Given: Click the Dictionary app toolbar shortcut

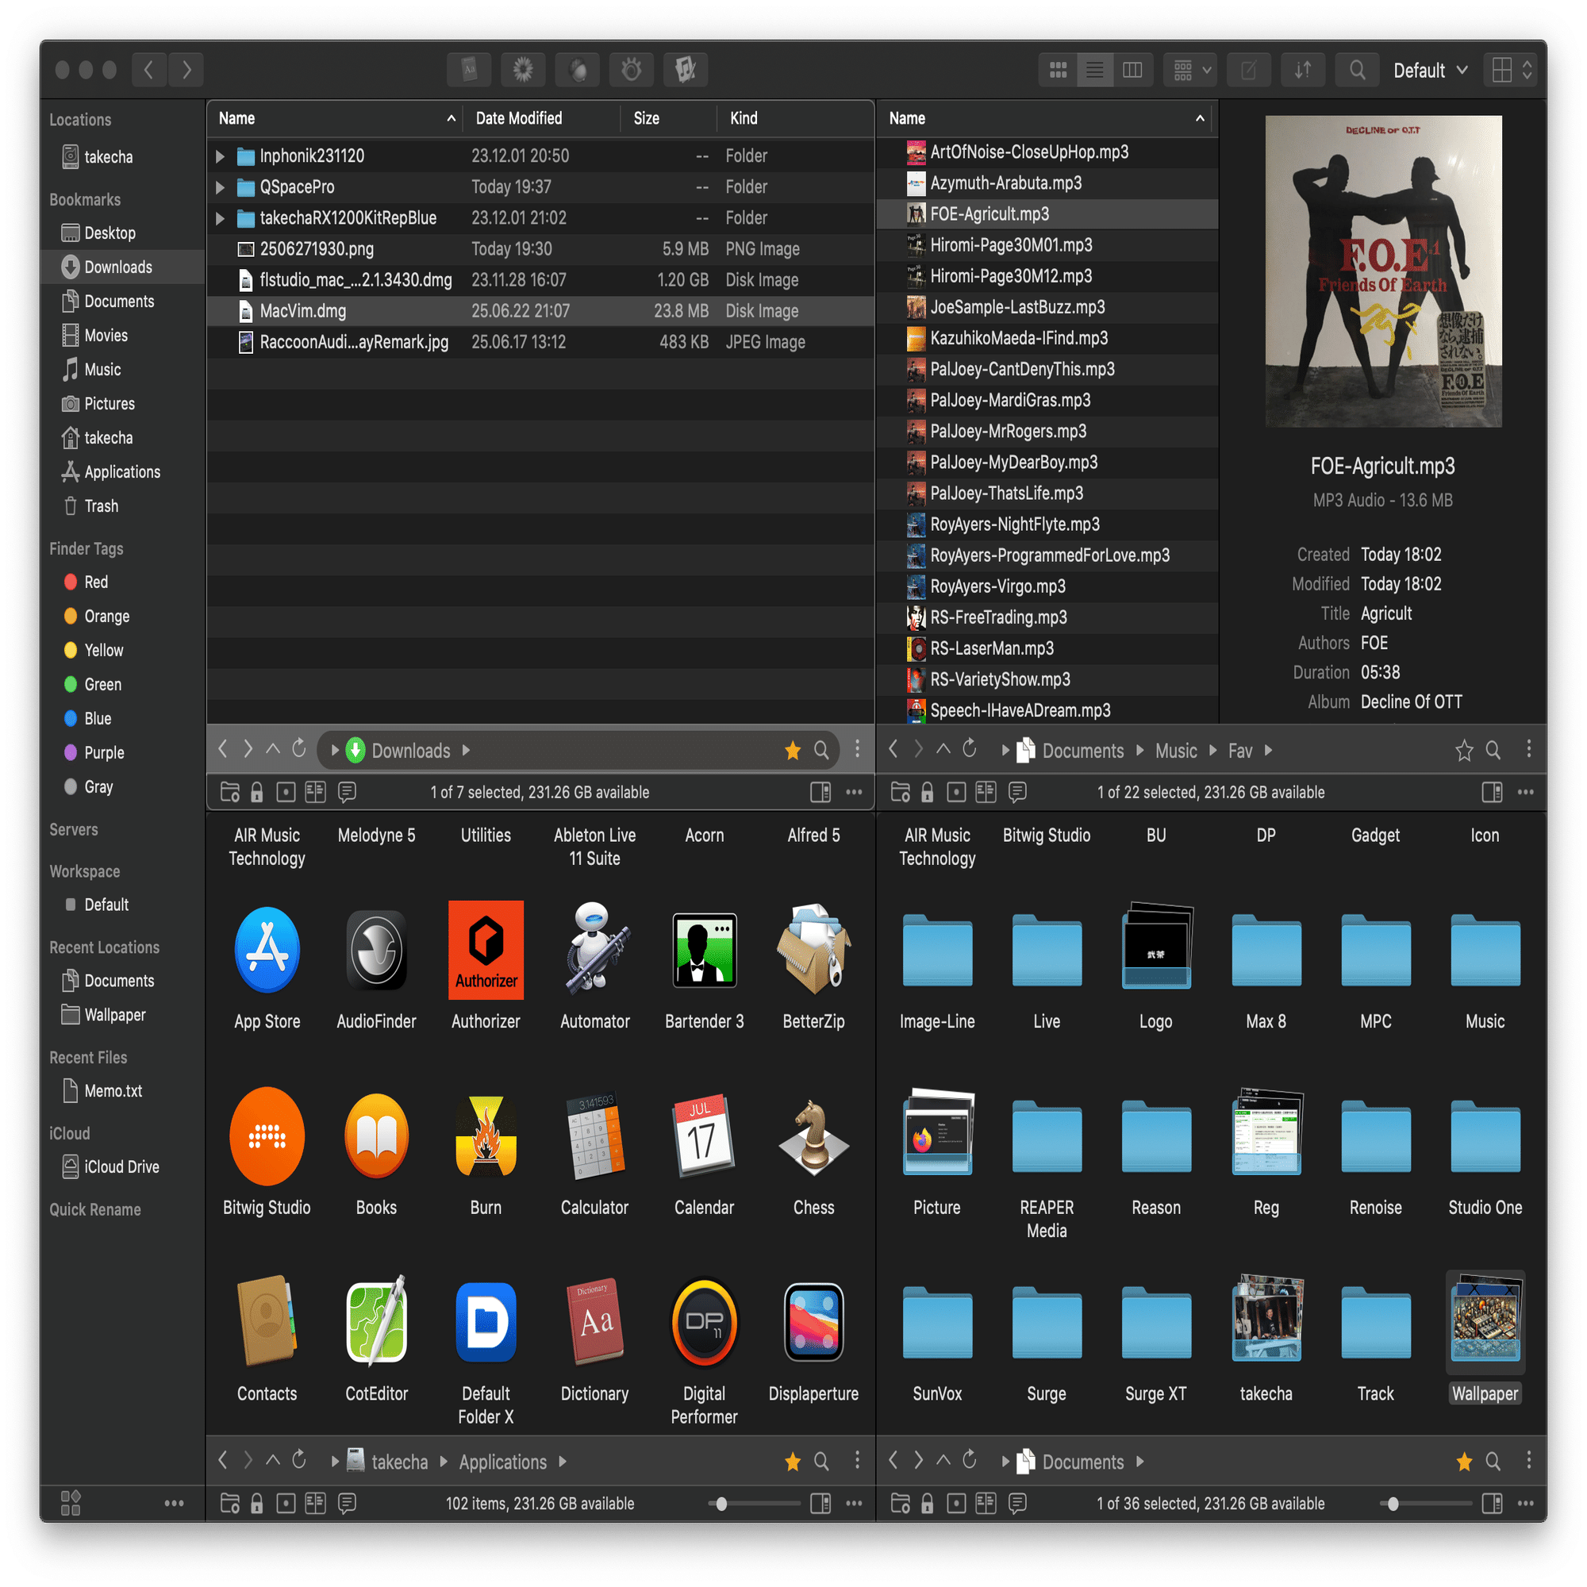Looking at the screenshot, I should point(469,70).
